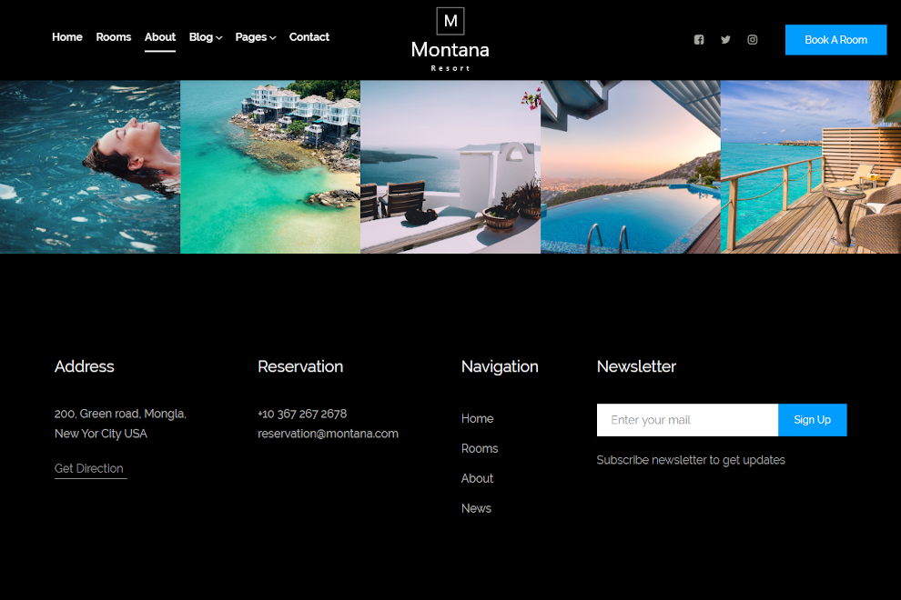This screenshot has width=901, height=600.
Task: Follow the Get Direction link
Action: coord(90,468)
